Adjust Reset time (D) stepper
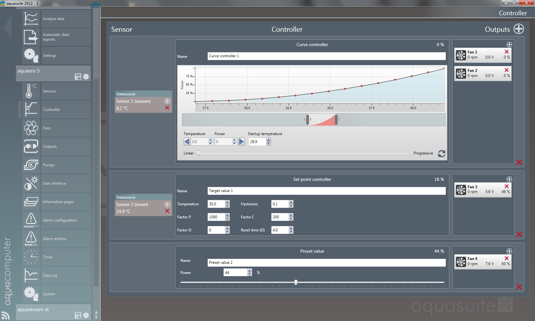Viewport: 535px width, 321px height. (x=291, y=230)
